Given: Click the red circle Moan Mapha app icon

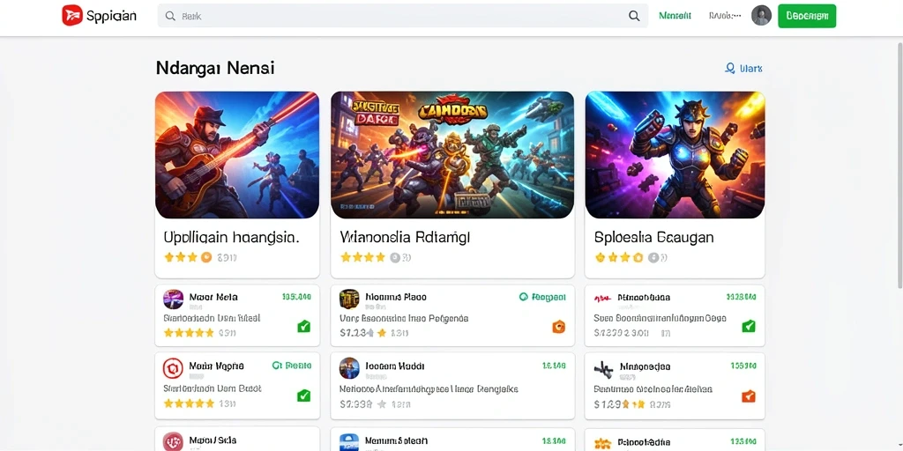Looking at the screenshot, I should (173, 367).
